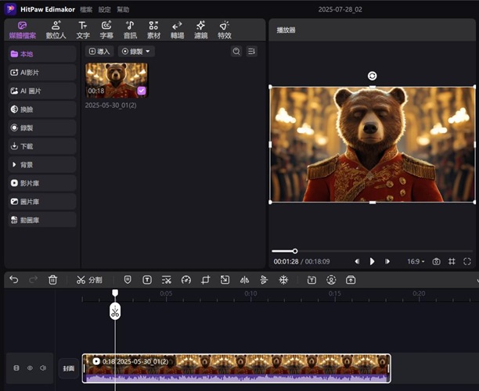479x391 pixels.
Task: Select the bear video thumbnail
Action: (x=117, y=81)
